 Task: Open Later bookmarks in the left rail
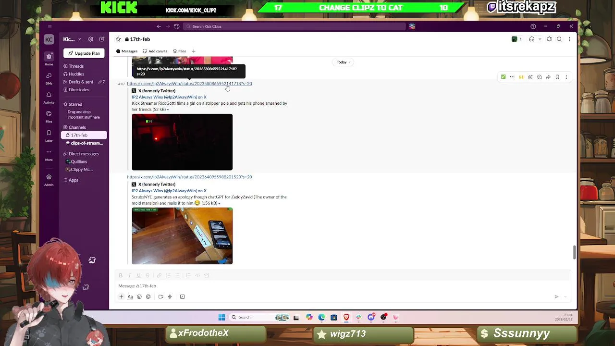coord(49,136)
